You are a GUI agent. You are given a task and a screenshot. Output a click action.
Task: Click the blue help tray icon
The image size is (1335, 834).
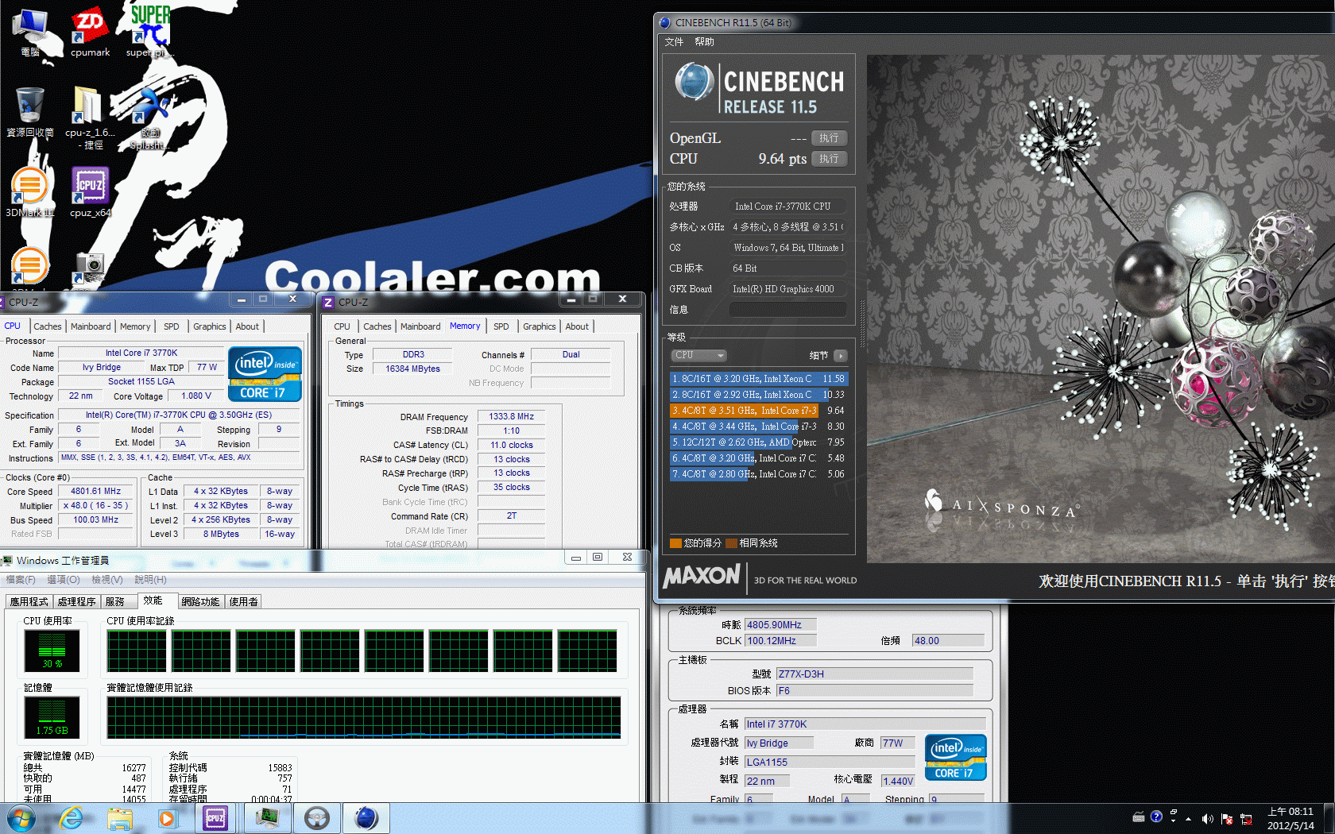coord(1156,817)
